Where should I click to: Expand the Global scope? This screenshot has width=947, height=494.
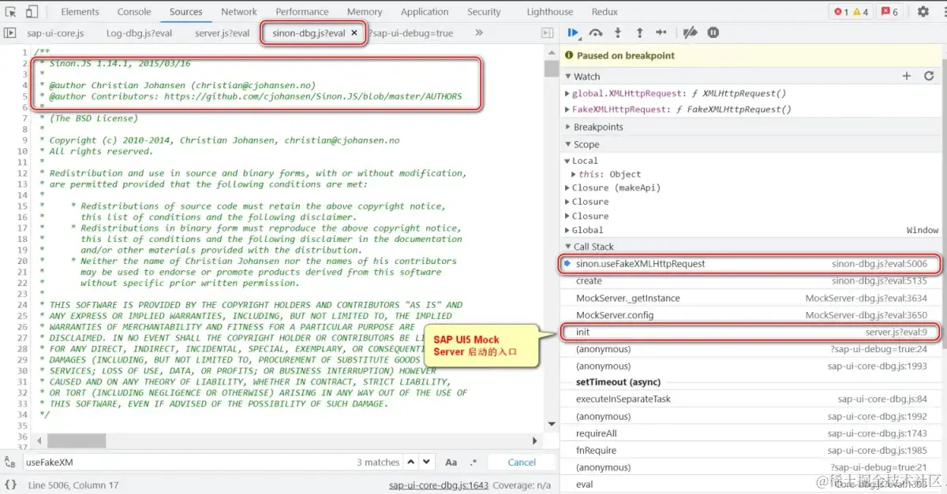coord(567,230)
